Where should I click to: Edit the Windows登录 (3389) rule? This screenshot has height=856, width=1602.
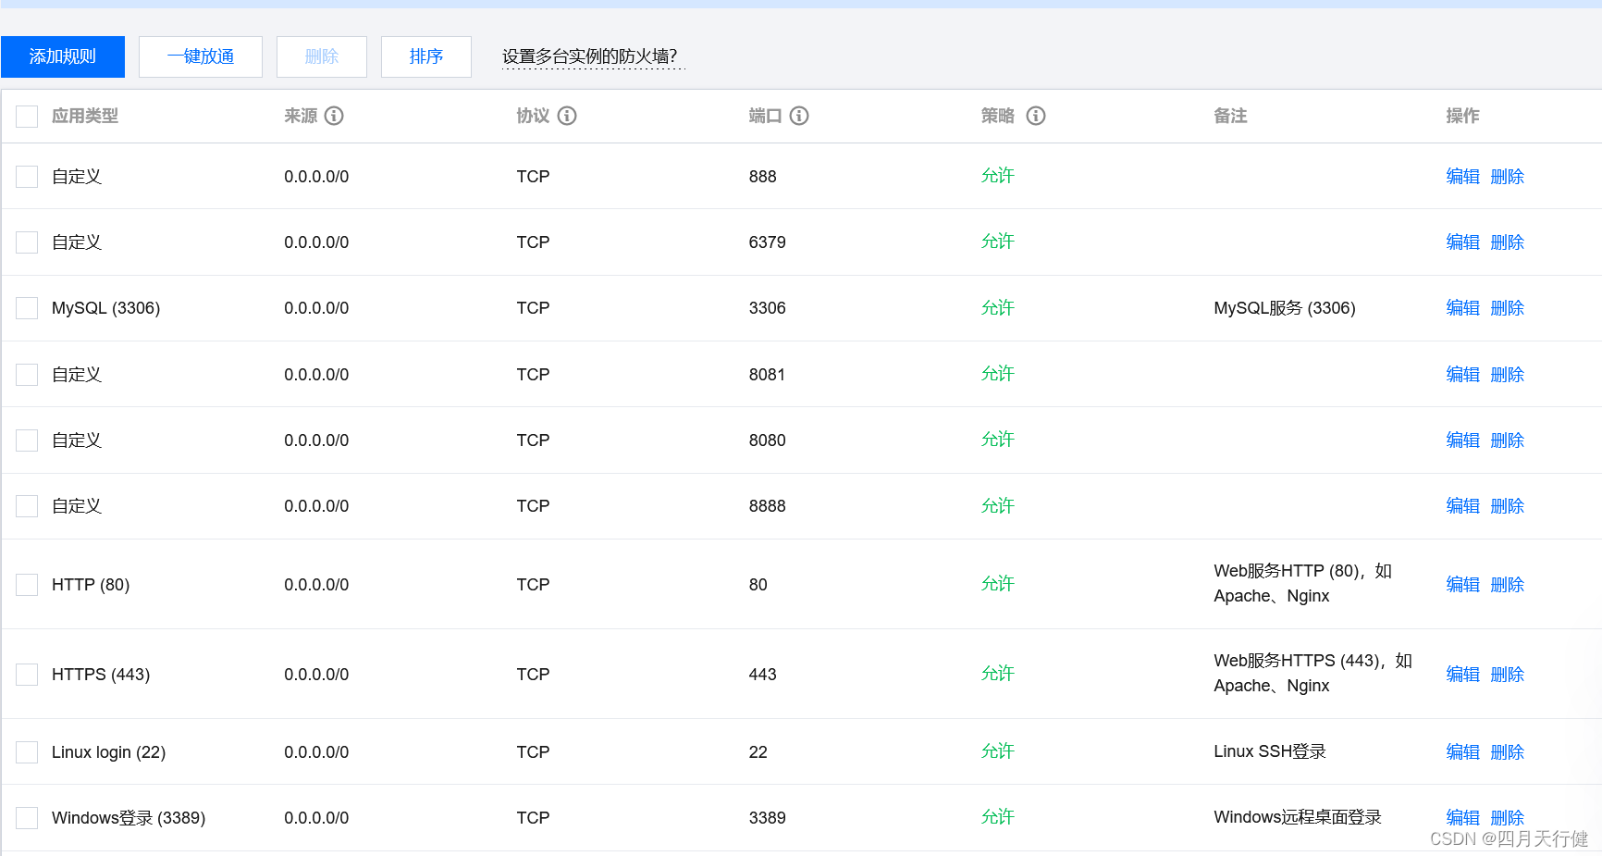coord(1462,818)
